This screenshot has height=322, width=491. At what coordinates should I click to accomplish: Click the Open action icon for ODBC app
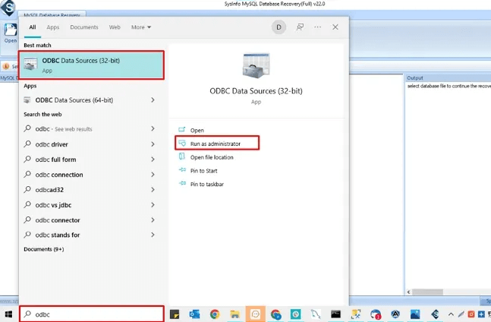click(182, 130)
